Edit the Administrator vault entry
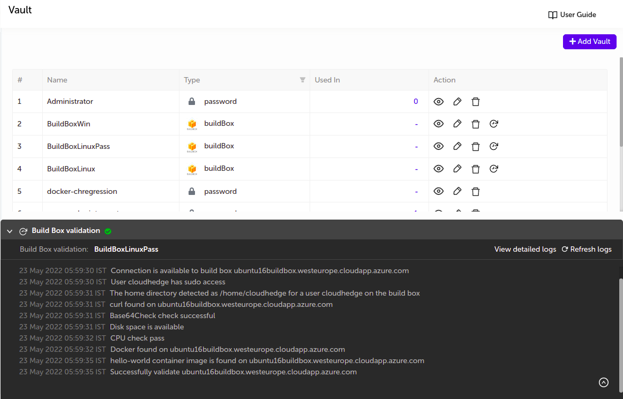 (x=457, y=102)
